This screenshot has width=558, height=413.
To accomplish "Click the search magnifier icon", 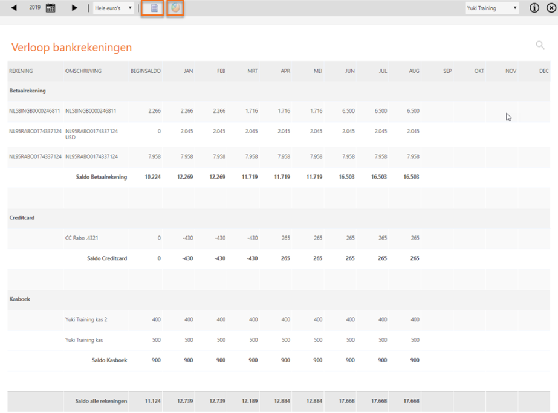I will 540,45.
